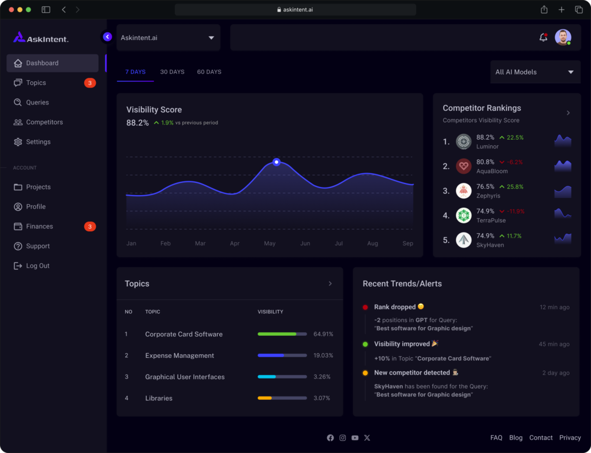Click the AskIntent logo in the sidebar
591x453 pixels.
(x=41, y=38)
